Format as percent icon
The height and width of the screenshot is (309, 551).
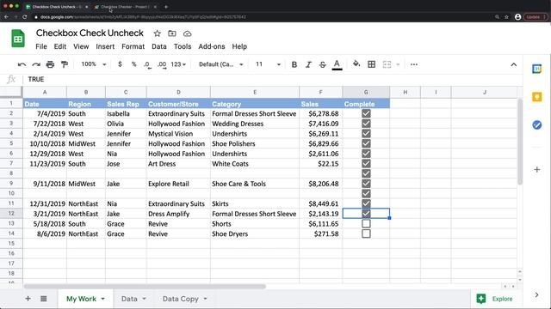click(x=133, y=64)
